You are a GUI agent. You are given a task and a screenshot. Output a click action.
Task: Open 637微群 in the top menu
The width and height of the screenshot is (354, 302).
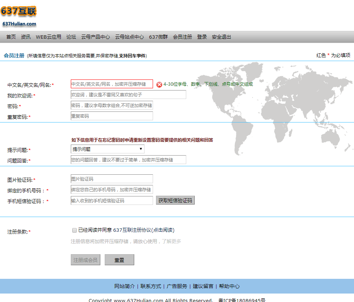158,37
